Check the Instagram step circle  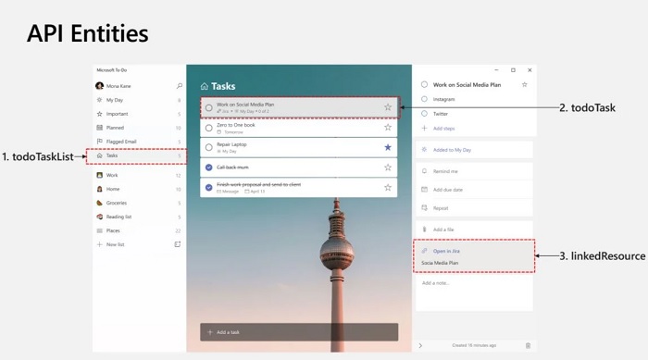coord(424,99)
